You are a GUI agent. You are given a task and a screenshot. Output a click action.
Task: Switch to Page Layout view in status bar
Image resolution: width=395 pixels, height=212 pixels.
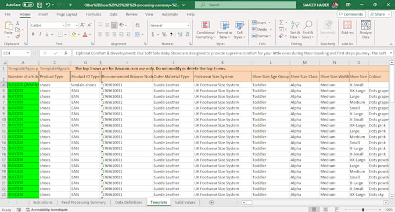[x=325, y=210]
